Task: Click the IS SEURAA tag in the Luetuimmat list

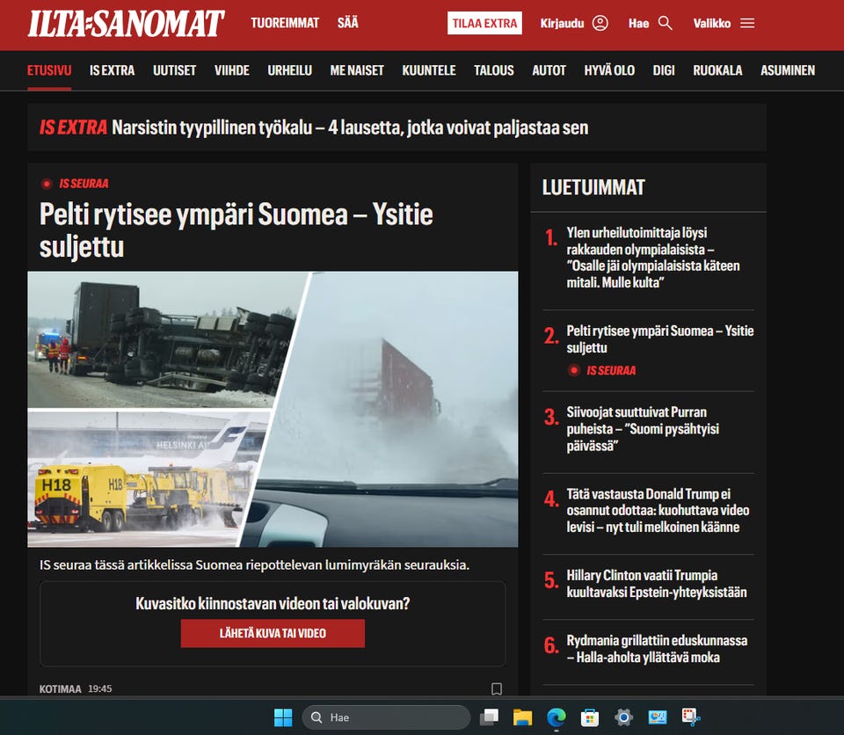Action: 611,370
